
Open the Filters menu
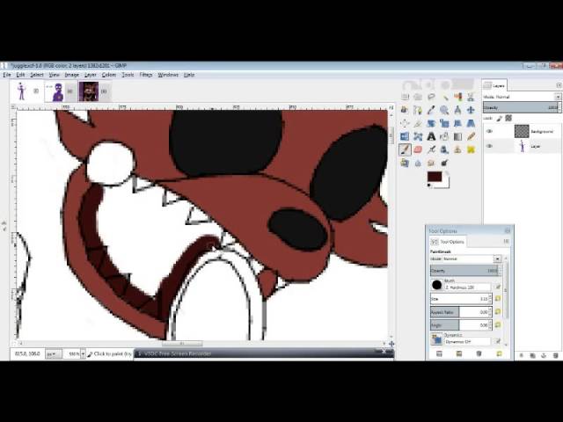(146, 75)
